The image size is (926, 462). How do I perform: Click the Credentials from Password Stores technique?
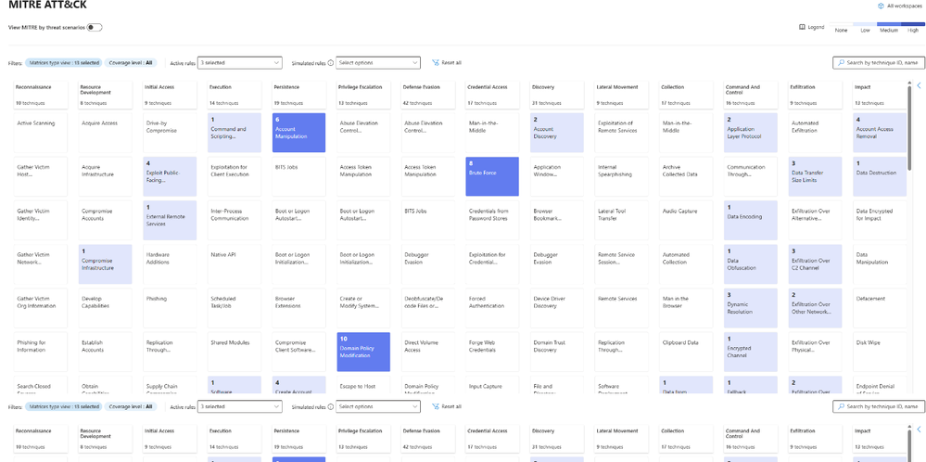492,221
